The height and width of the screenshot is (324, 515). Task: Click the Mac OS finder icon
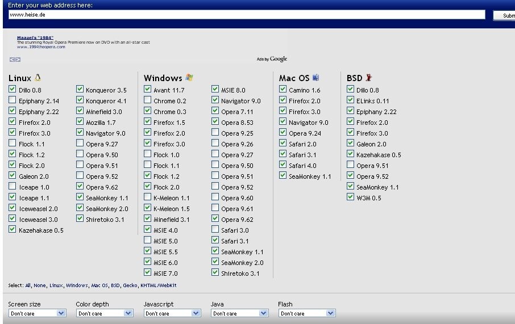[x=315, y=78]
